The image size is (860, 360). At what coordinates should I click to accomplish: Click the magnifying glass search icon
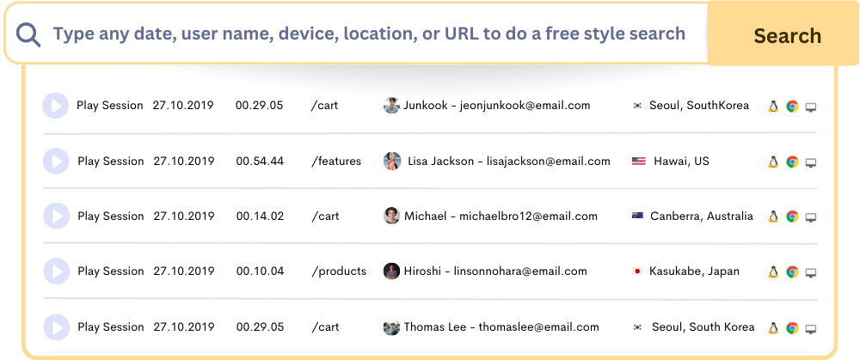(x=29, y=34)
